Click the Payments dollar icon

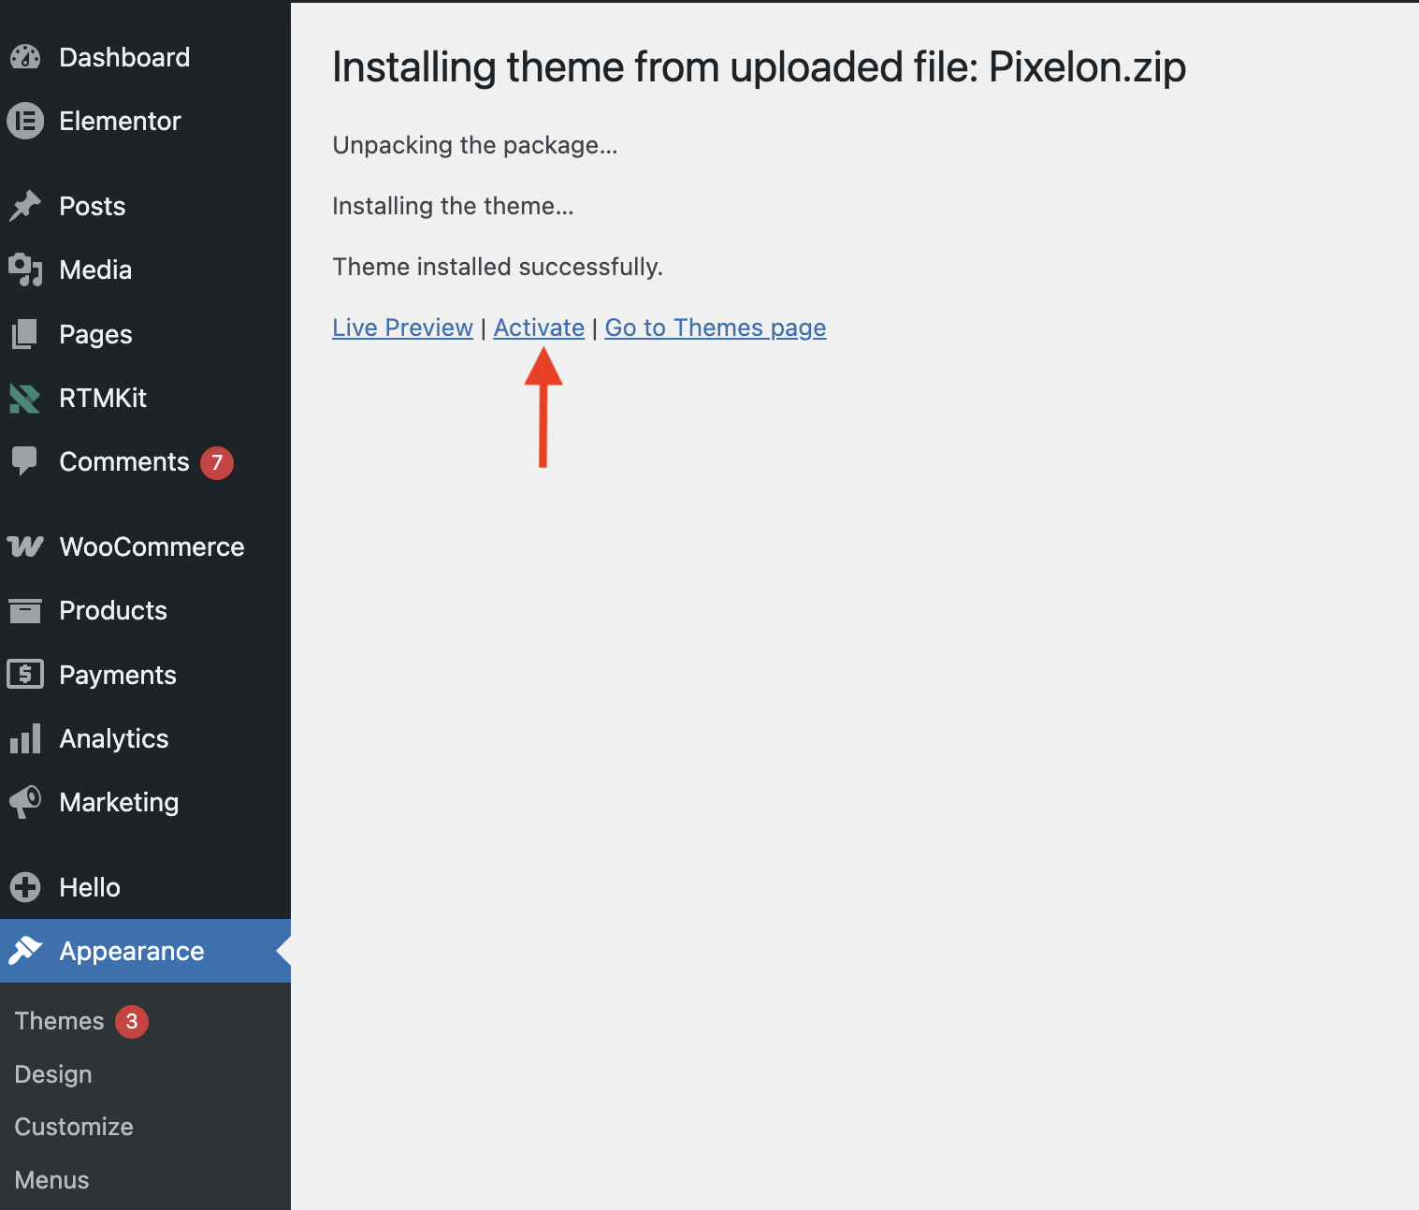coord(25,675)
